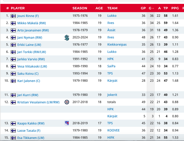The height and width of the screenshot is (141, 184).
Task: Open the Kiekkoreipas team page
Action: point(117,45)
